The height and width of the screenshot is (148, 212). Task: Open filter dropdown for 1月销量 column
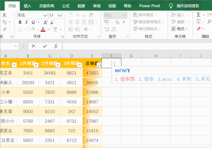[x=36, y=65]
